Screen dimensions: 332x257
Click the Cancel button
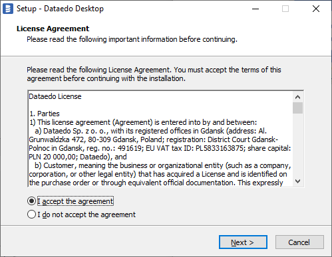(299, 242)
